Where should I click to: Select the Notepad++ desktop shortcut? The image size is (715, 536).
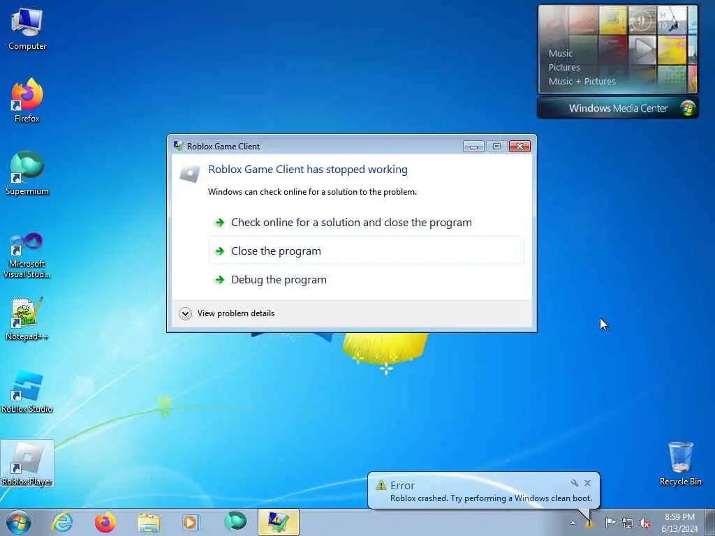[x=27, y=318]
